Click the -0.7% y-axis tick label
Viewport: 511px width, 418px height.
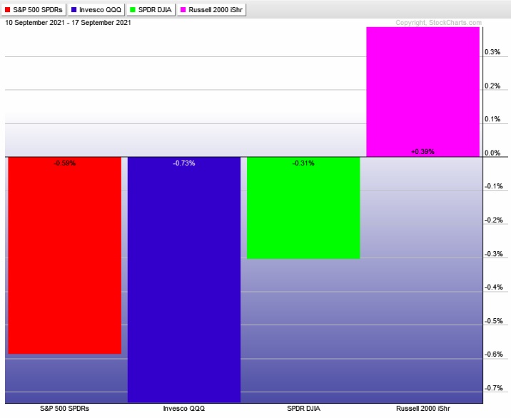[x=493, y=388]
